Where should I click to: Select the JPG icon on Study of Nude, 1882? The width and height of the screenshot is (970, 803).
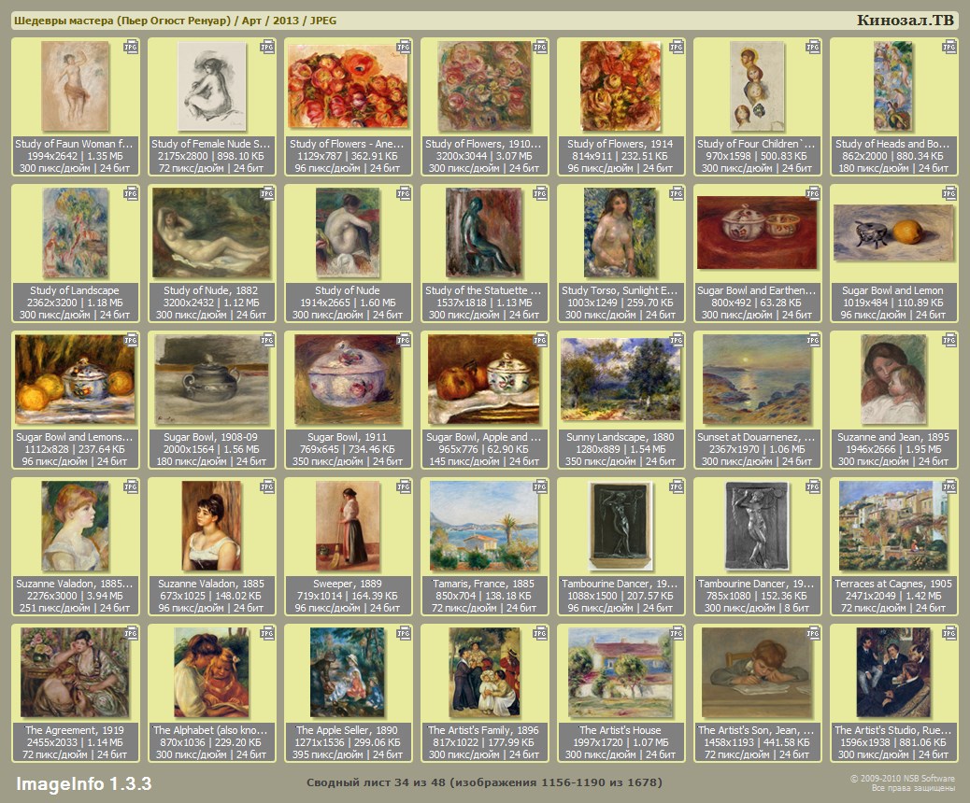click(x=267, y=194)
